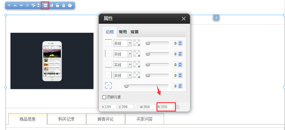This screenshot has width=285, height=130.
Task: Open the properties sliders icon in toolbar
Action: point(45,6)
